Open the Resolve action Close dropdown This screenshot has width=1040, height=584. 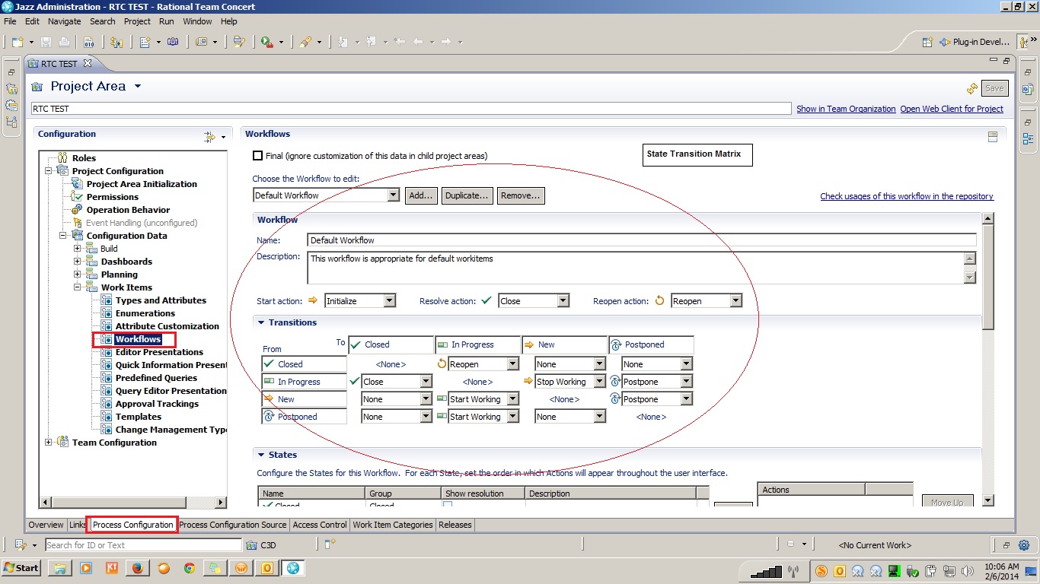(563, 301)
